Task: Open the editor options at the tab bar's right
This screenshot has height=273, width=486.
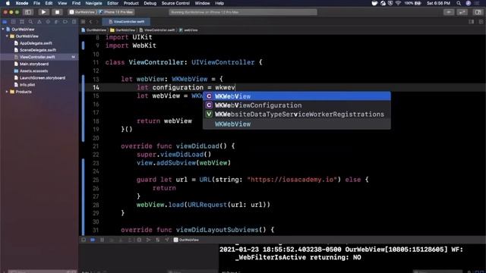Action: tap(472, 22)
